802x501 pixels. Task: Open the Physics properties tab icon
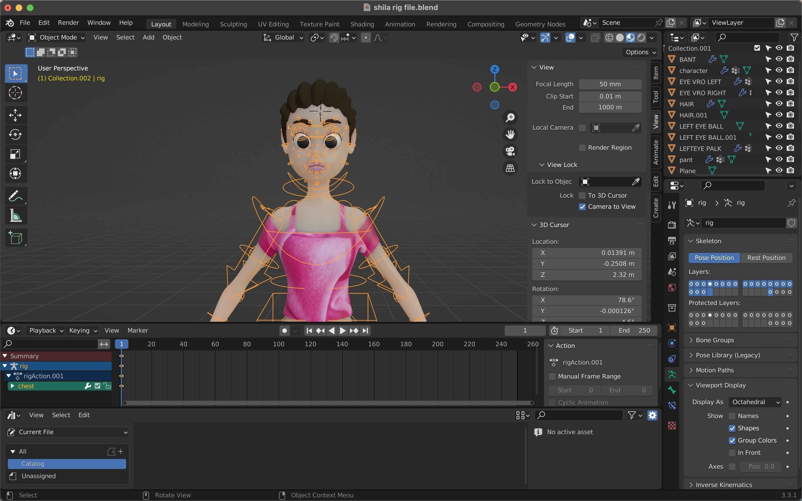672,343
